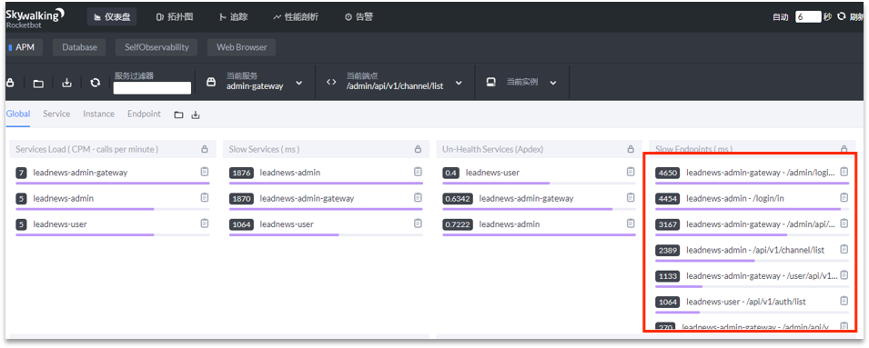Click the lock icon in the toolbar
Image resolution: width=869 pixels, height=348 pixels.
[10, 83]
